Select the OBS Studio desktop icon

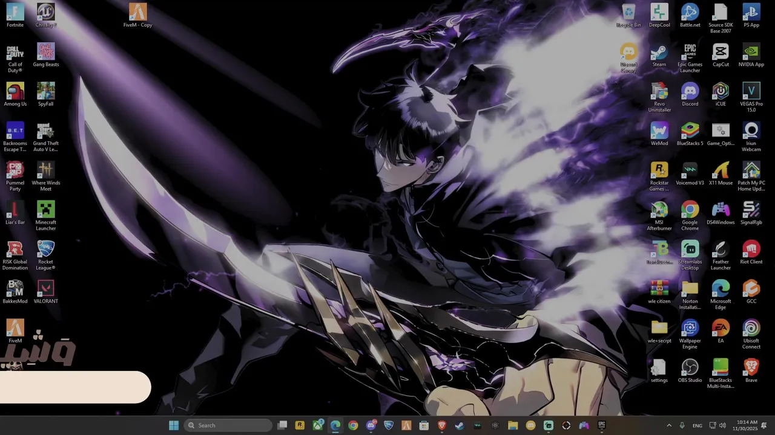coord(690,372)
